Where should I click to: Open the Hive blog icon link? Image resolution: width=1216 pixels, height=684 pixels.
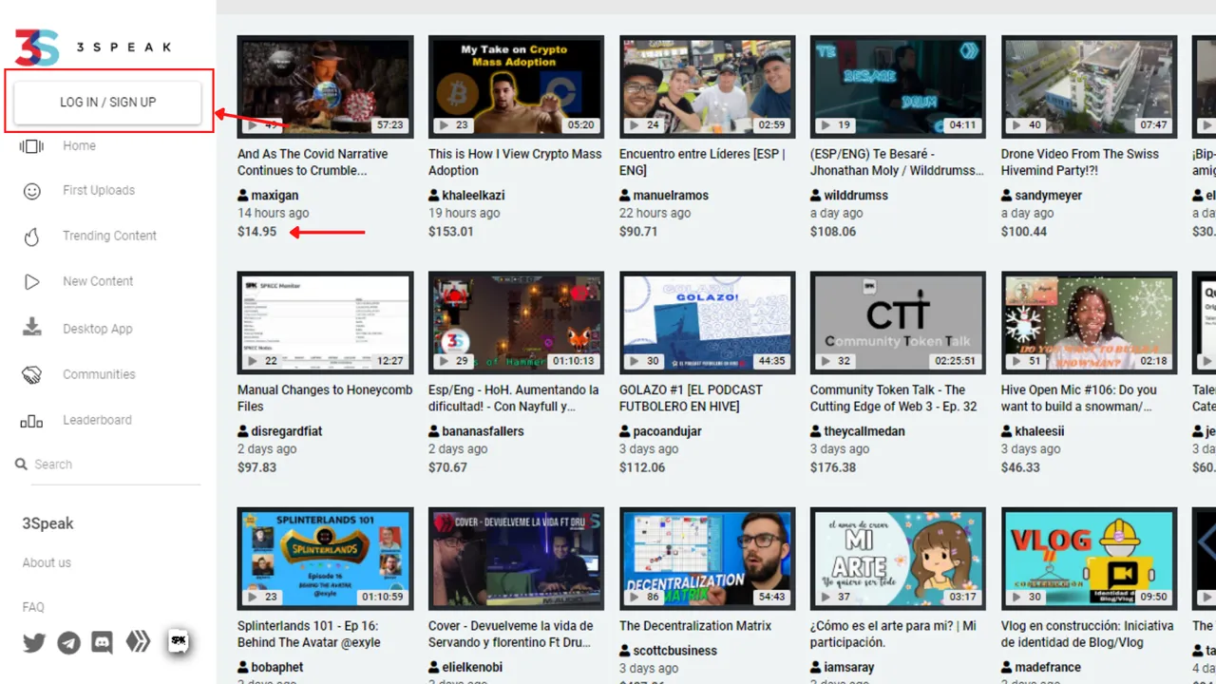139,642
